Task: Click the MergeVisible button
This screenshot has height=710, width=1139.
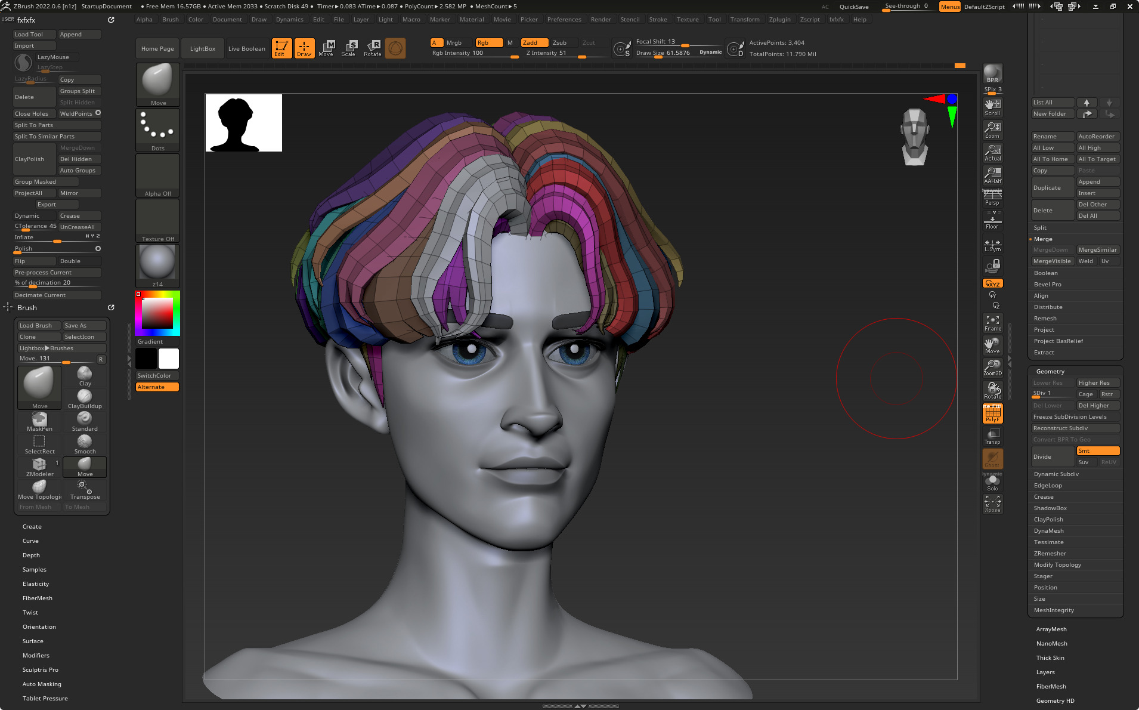Action: tap(1053, 261)
